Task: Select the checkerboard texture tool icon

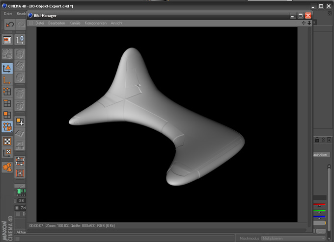Action: pos(7,141)
